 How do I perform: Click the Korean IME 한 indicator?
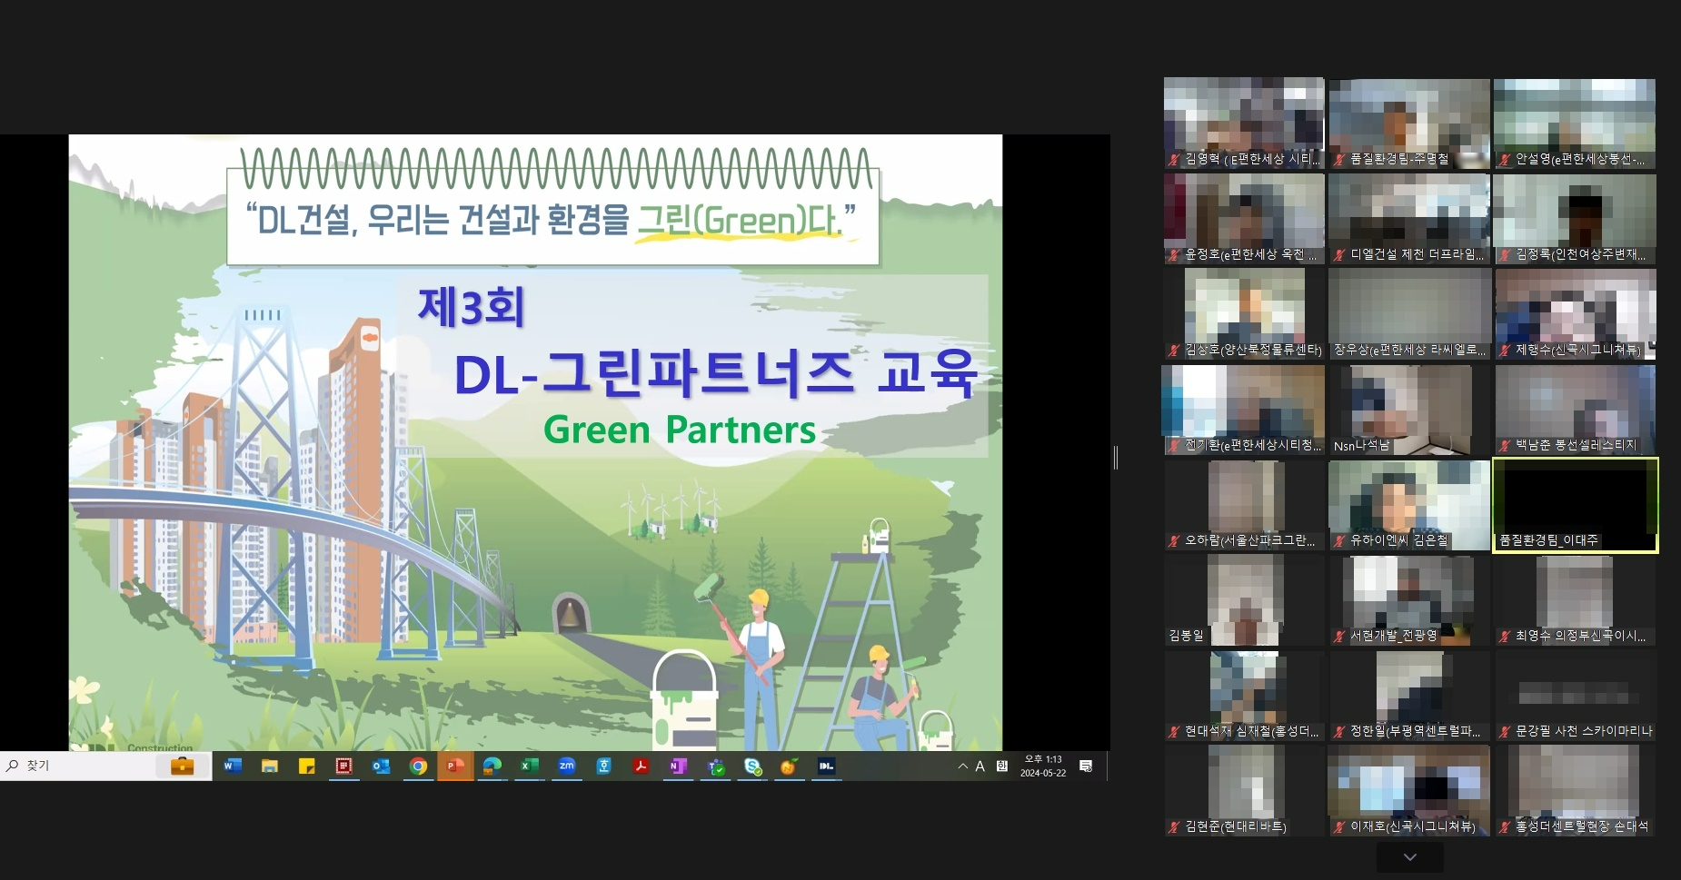[1000, 766]
